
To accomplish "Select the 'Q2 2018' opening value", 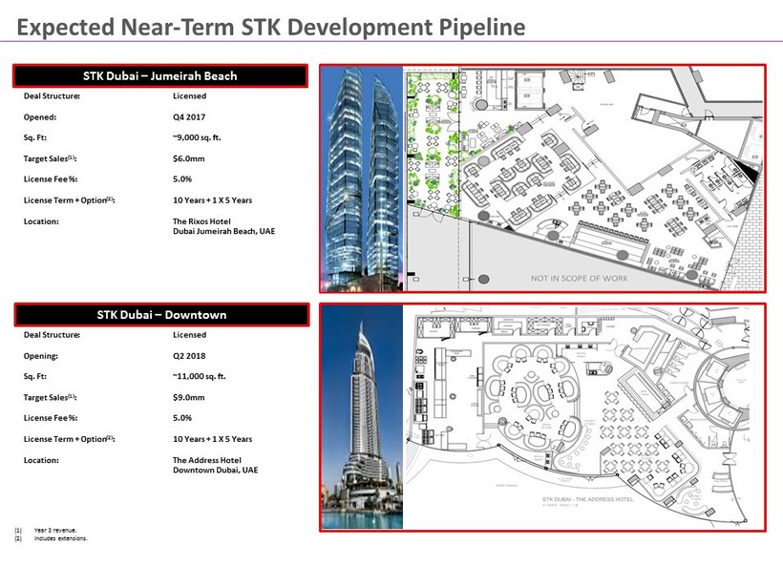I will [189, 356].
